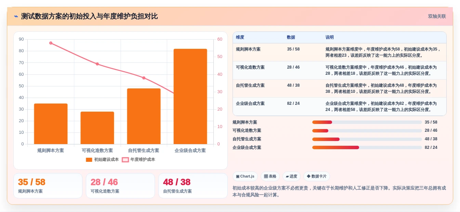The height and width of the screenshot is (212, 460).
Task: Select the 自托管生成方案 table row name
Action: 250,85
